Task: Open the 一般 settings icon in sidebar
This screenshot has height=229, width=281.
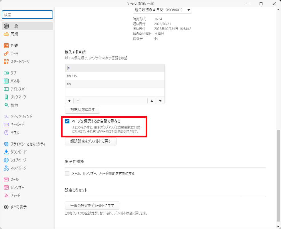Action: tap(6, 26)
